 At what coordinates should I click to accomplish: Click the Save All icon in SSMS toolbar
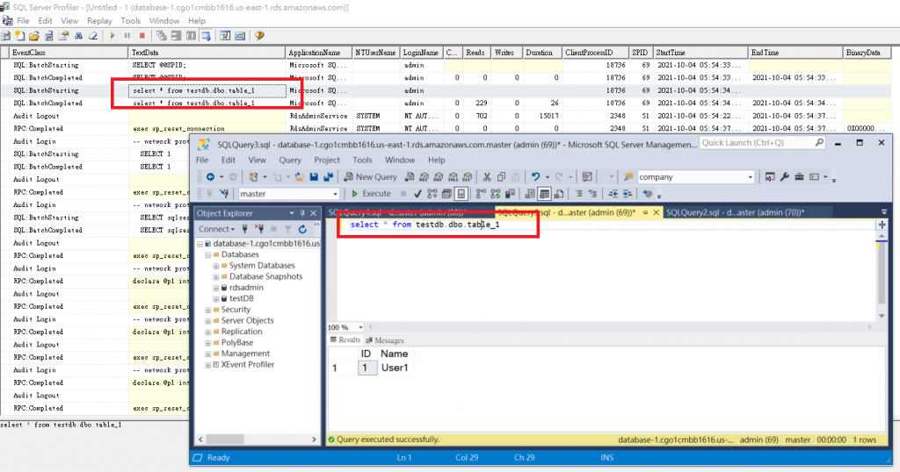tap(329, 177)
